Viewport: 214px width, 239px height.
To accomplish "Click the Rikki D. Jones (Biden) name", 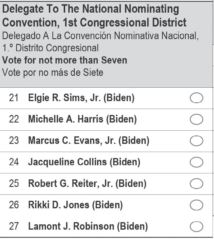I will (x=75, y=205).
